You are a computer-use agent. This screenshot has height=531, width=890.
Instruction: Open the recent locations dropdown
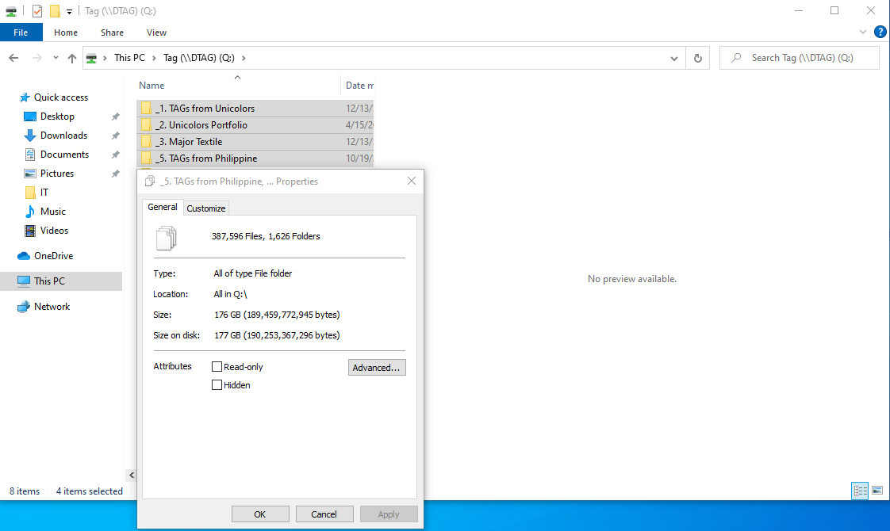pyautogui.click(x=56, y=58)
